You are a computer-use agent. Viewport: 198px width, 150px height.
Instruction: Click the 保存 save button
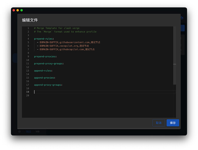tap(173, 123)
